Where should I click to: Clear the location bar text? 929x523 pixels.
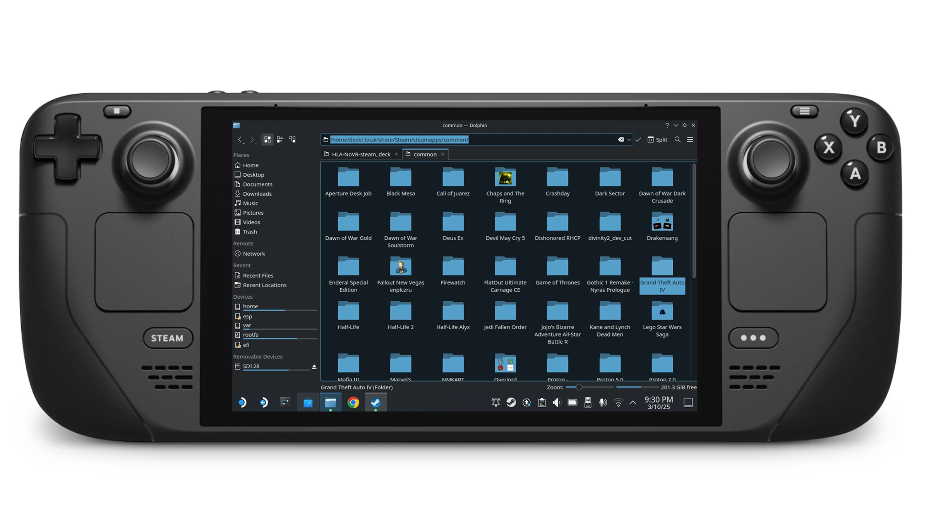pos(621,139)
